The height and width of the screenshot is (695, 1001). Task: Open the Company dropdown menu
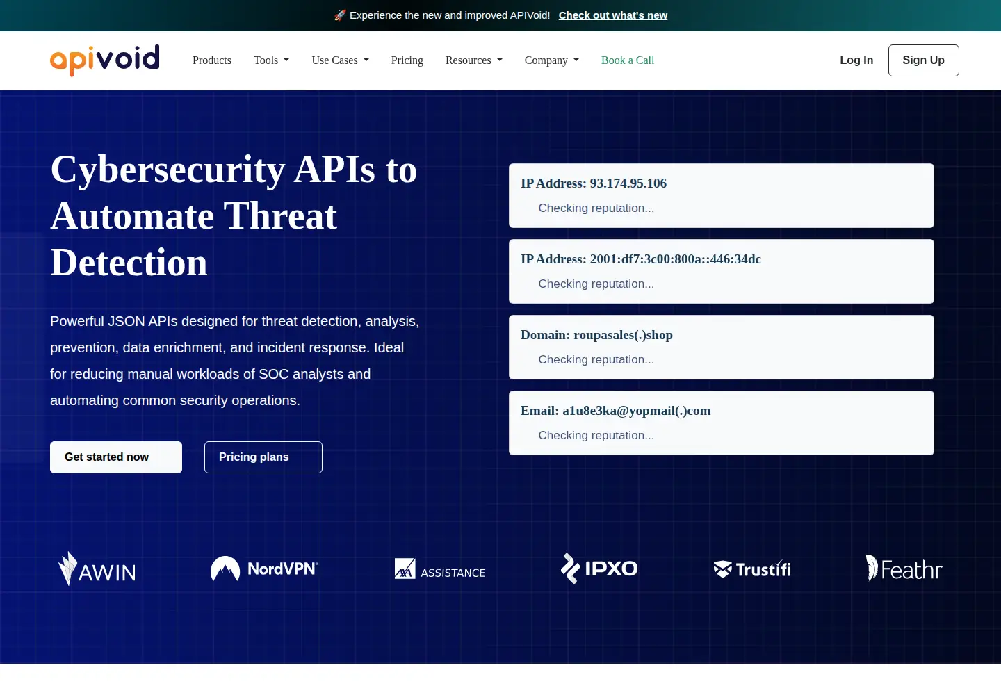point(552,60)
